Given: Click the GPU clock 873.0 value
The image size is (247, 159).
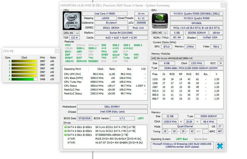Looking at the screenshot, I should click(166, 47).
